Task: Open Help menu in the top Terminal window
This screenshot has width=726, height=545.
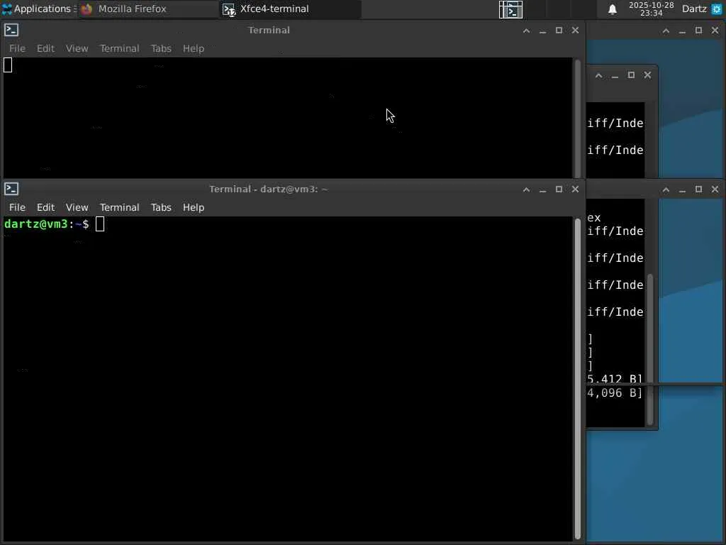Action: point(193,48)
